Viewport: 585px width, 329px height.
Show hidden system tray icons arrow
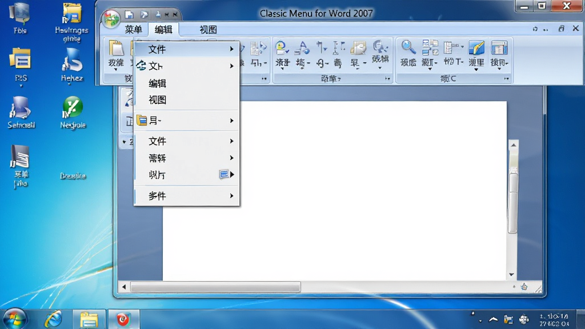493,319
